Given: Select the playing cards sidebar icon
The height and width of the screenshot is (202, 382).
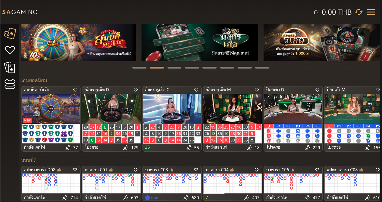Looking at the screenshot, I should [x=10, y=68].
